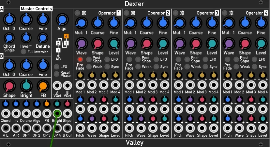
Task: Click the teal Bright knob
Action: [x=26, y=86]
